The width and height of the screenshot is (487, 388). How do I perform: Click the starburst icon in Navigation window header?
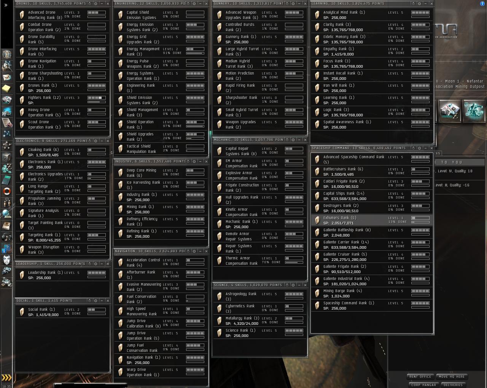click(189, 251)
